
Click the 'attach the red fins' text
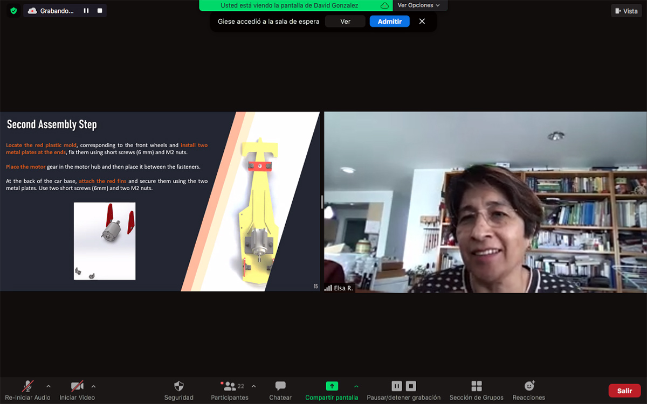click(102, 181)
